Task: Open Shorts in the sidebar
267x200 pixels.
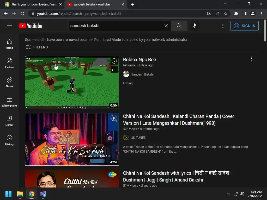Action: pos(9,83)
